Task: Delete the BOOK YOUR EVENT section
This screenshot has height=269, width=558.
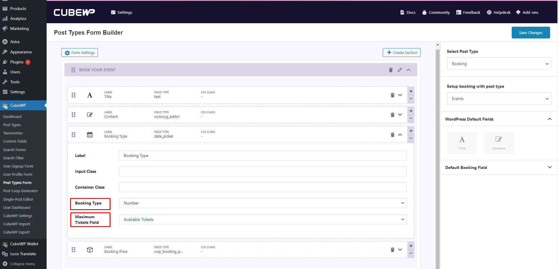Action: 391,70
